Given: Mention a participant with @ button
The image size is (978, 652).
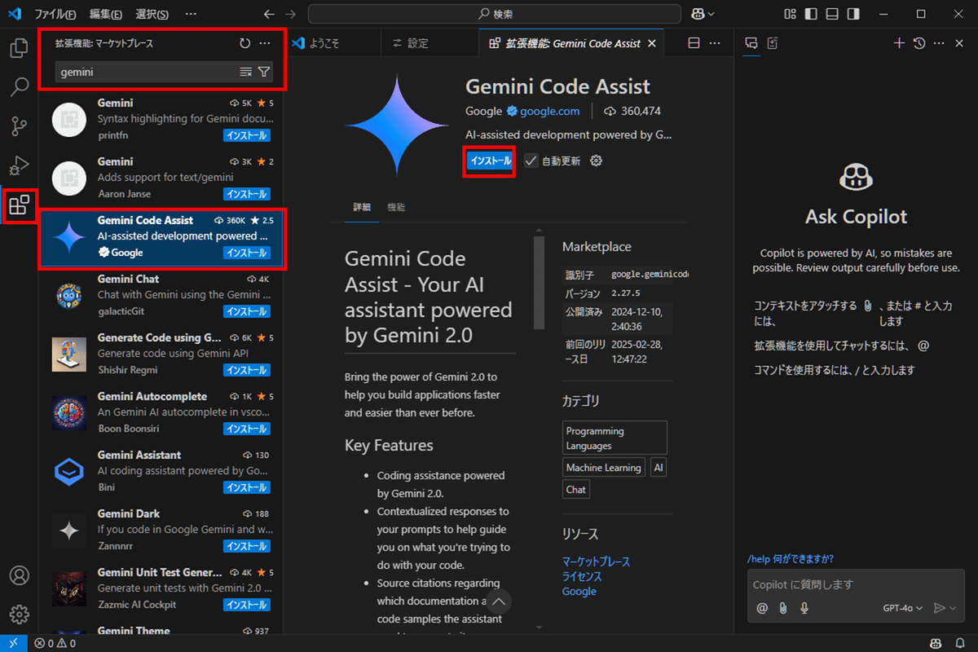Looking at the screenshot, I should (x=762, y=607).
